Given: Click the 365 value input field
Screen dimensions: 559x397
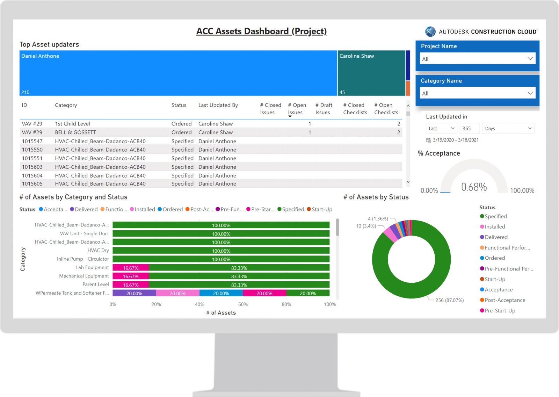Looking at the screenshot, I should pos(470,128).
